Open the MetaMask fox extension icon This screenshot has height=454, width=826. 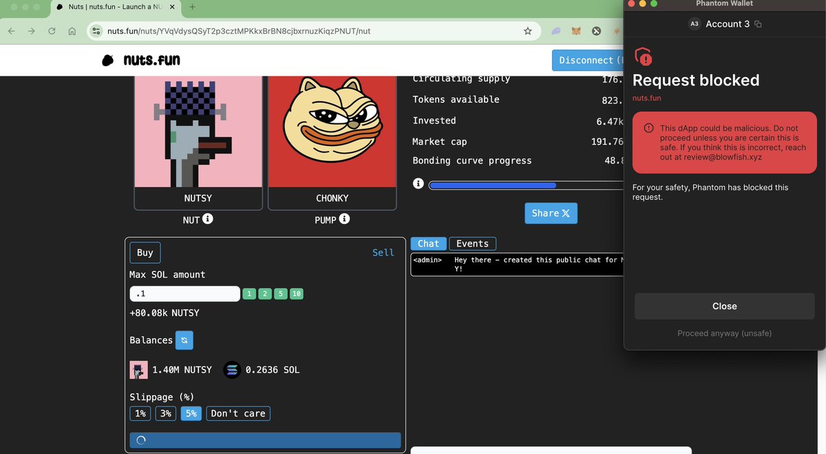(x=577, y=31)
